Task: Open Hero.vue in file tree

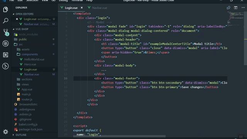Action: (x=30, y=64)
